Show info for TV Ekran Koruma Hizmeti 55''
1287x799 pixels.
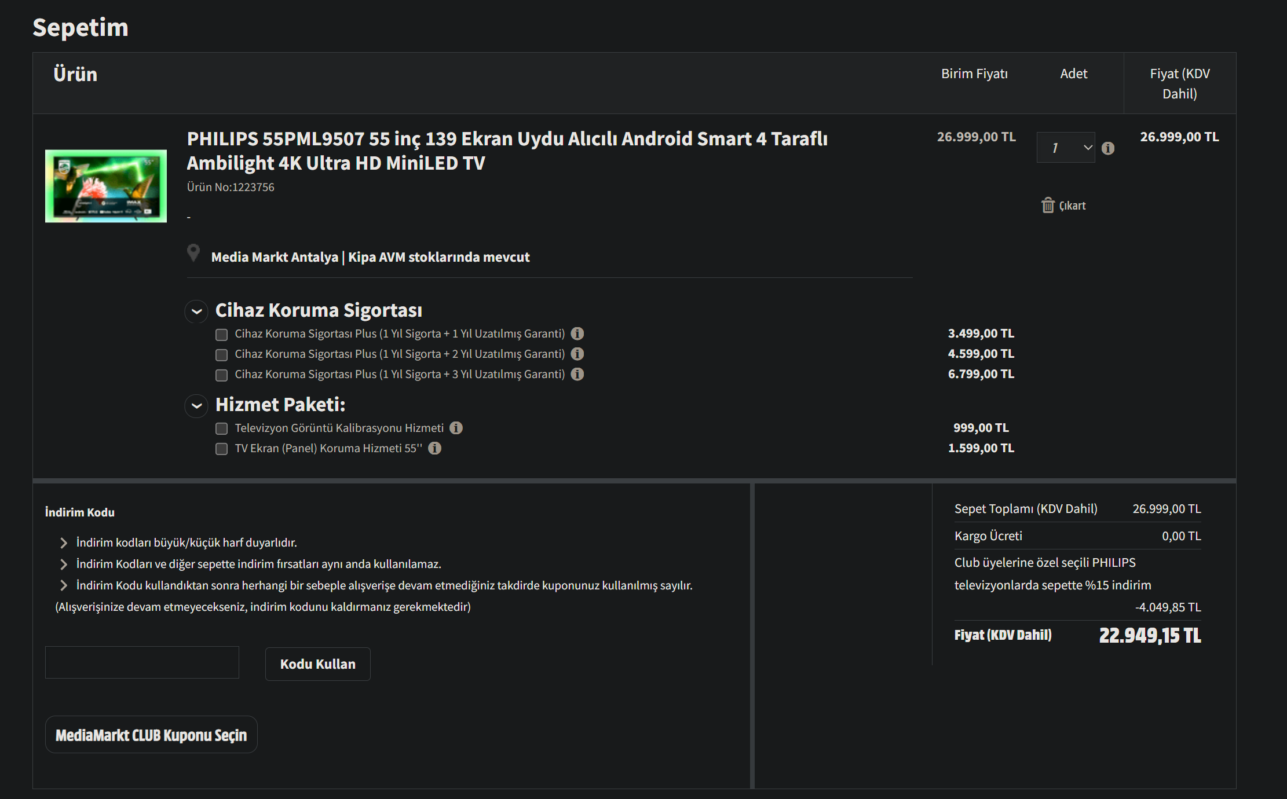[x=434, y=448]
